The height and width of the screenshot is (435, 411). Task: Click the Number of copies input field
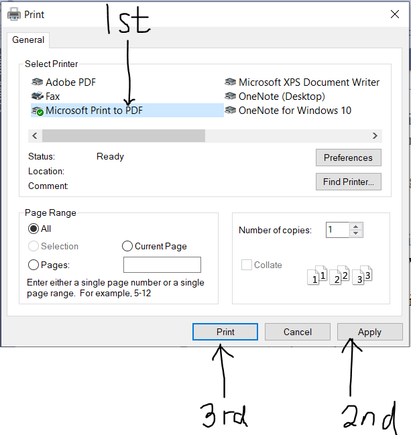click(337, 230)
